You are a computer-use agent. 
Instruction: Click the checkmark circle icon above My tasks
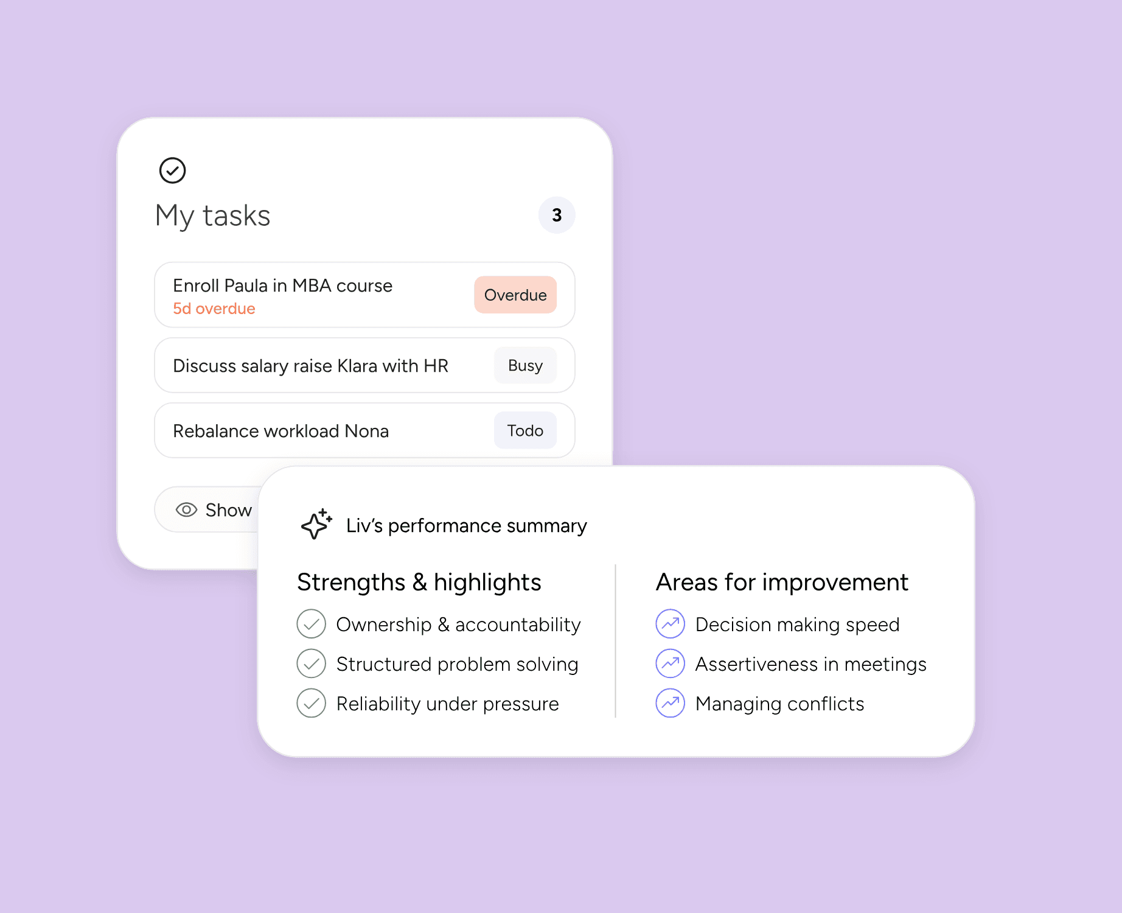(172, 170)
